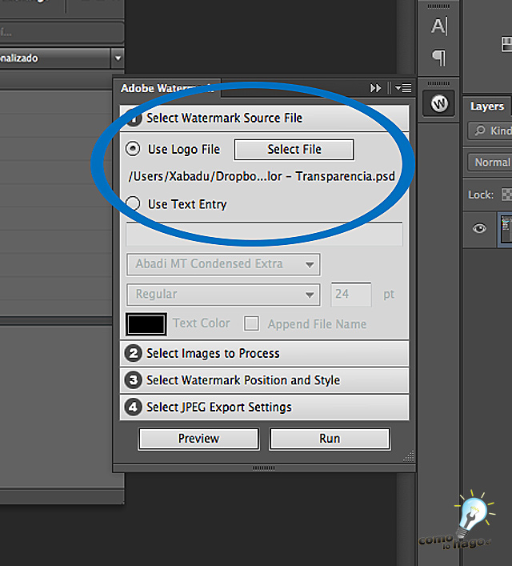Expand the Select Images to Process section
The image size is (512, 566).
264,353
